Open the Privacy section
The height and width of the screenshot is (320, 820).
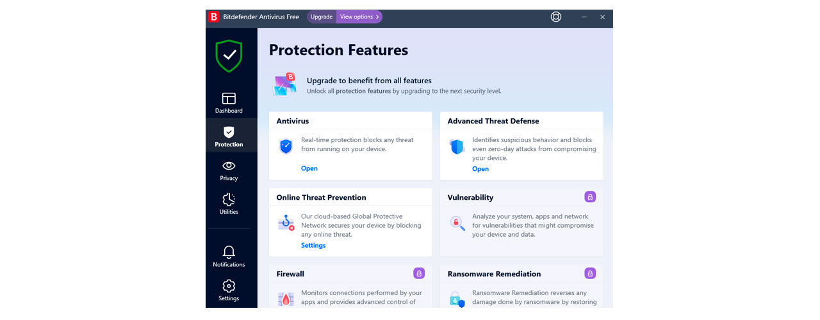pyautogui.click(x=229, y=170)
